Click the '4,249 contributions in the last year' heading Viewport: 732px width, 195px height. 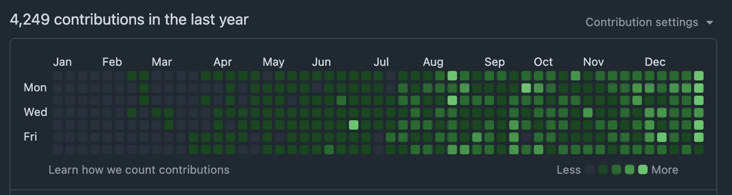click(x=129, y=20)
